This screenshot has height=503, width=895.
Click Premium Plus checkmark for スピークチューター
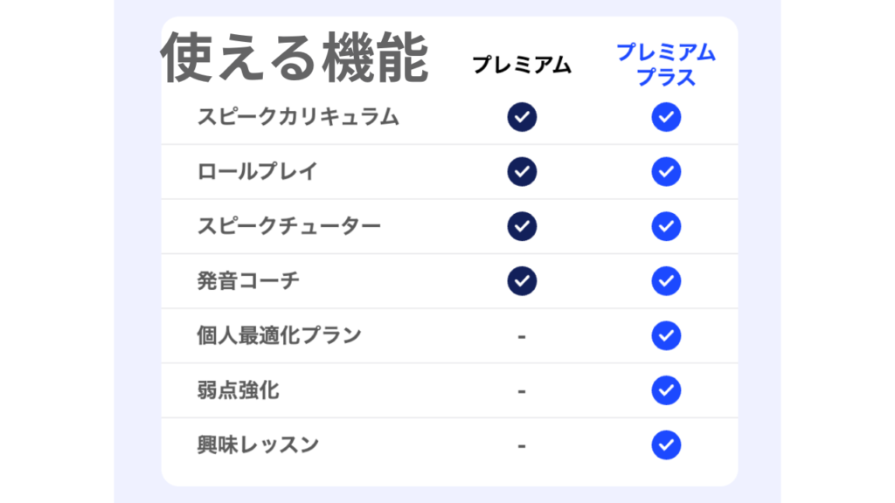click(666, 226)
